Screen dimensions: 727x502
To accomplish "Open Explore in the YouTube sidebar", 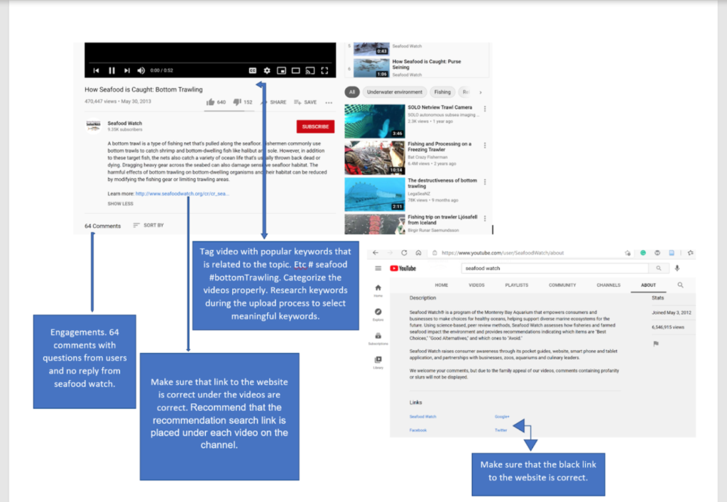I will point(378,315).
